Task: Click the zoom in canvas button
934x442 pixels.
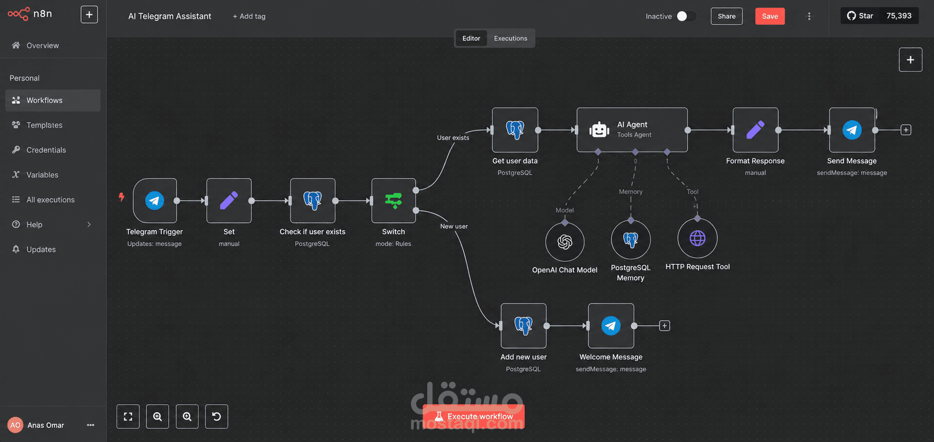Action: 157,416
